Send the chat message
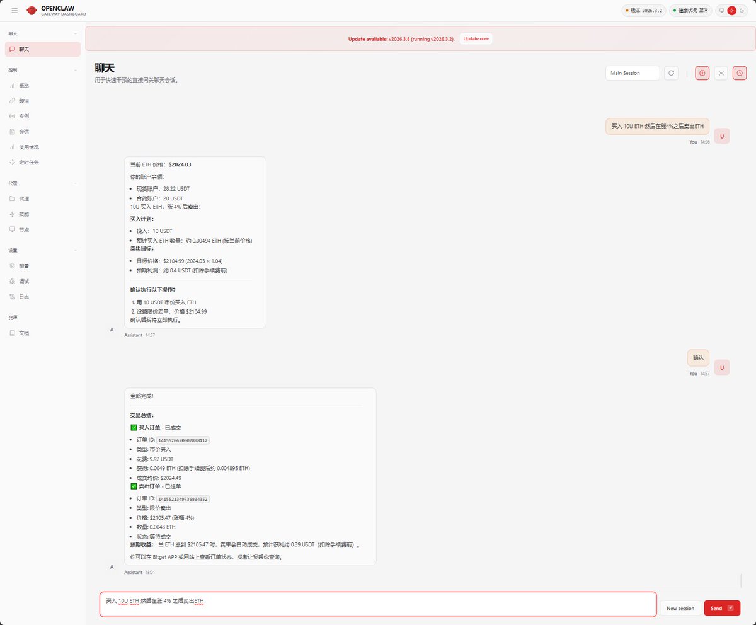756x625 pixels. coord(722,608)
